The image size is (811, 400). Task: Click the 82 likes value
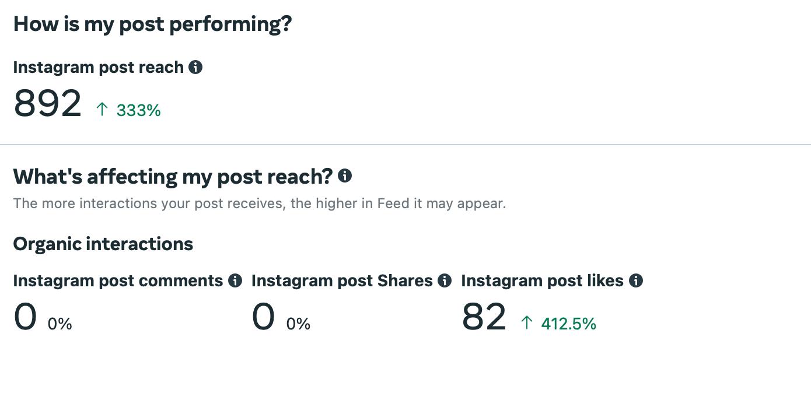[x=484, y=318]
